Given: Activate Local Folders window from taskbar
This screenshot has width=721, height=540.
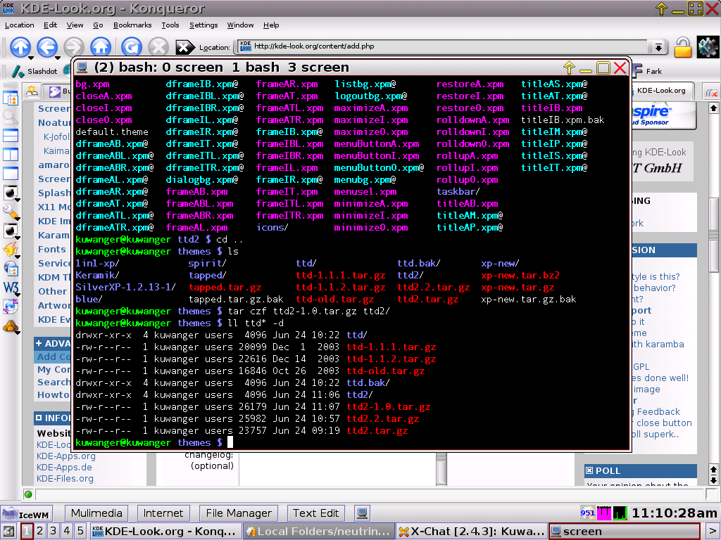Looking at the screenshot, I should click(318, 532).
